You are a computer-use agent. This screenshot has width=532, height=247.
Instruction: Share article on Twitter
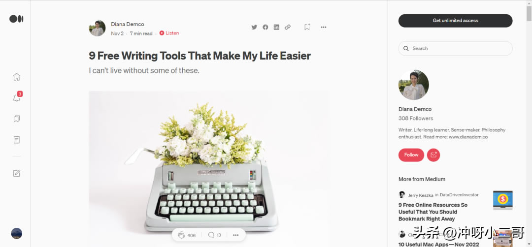[x=254, y=27]
